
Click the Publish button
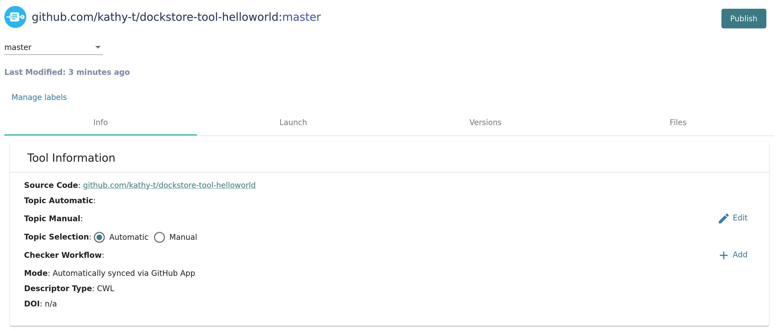point(744,18)
